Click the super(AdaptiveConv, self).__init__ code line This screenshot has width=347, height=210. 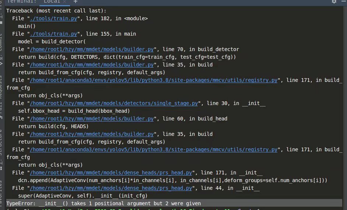pyautogui.click(x=83, y=196)
